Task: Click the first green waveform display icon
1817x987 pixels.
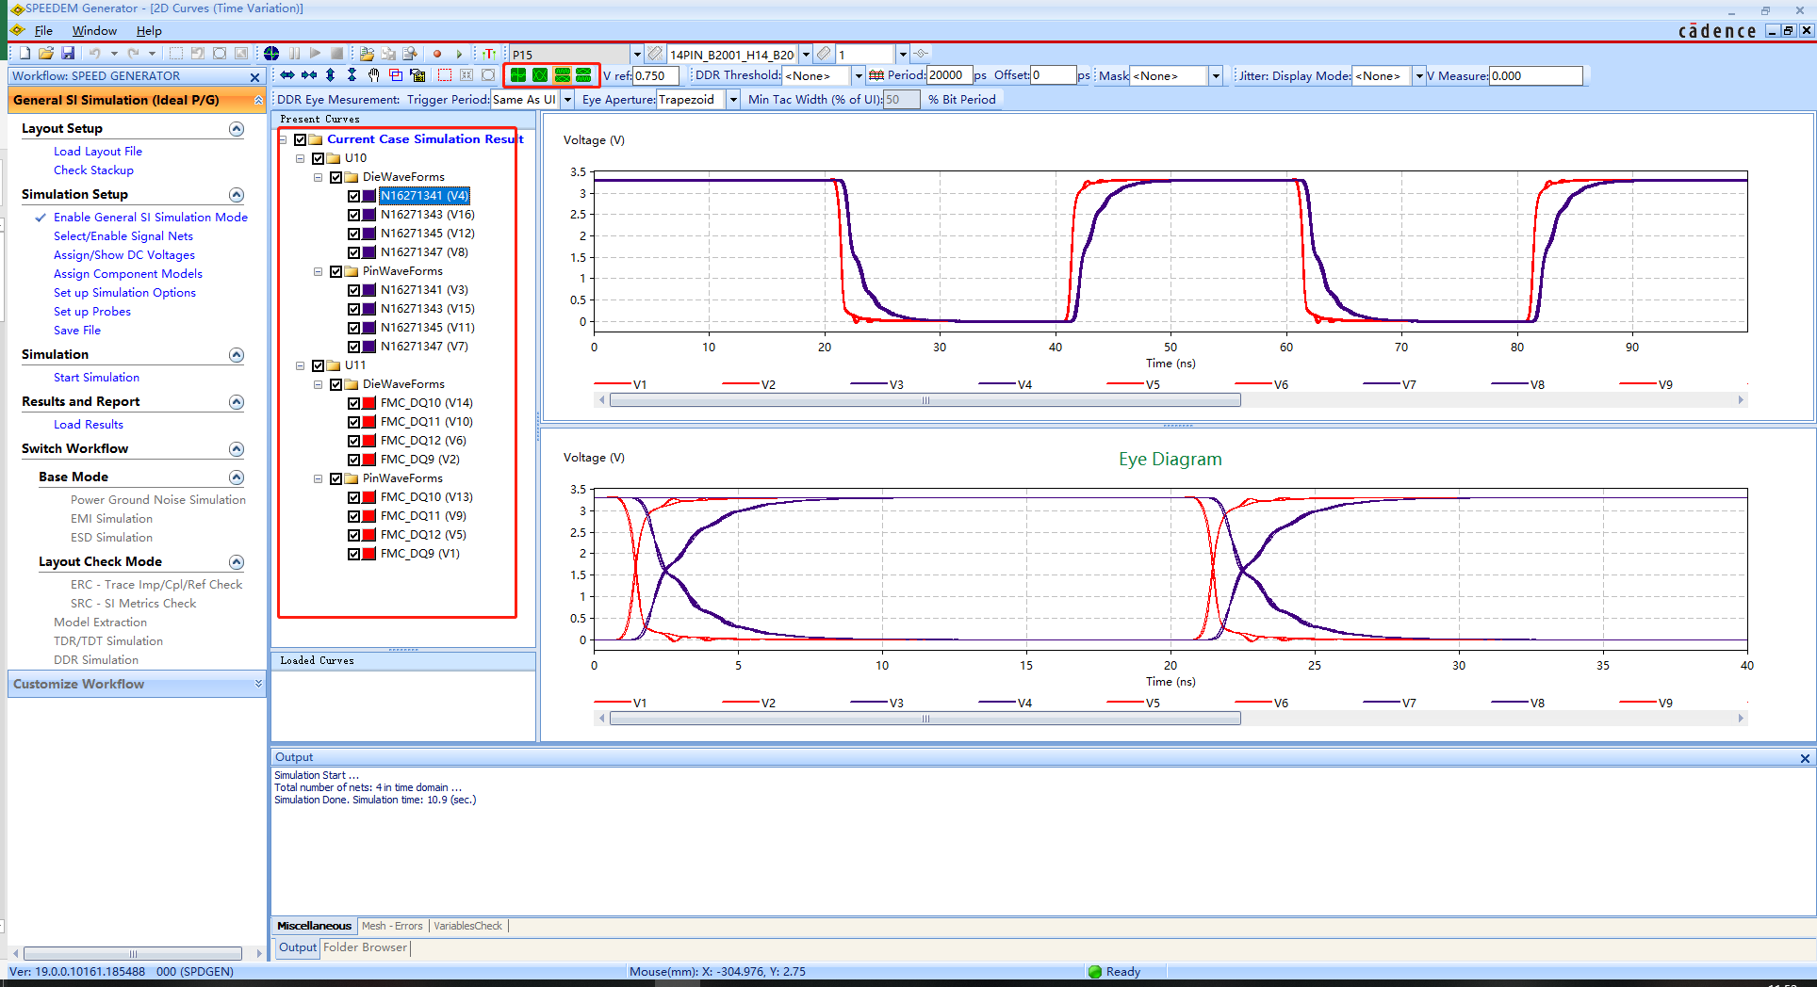Action: pyautogui.click(x=518, y=75)
